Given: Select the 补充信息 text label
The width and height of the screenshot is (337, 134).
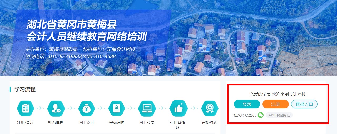Looking at the screenshot, I should click(x=56, y=122).
